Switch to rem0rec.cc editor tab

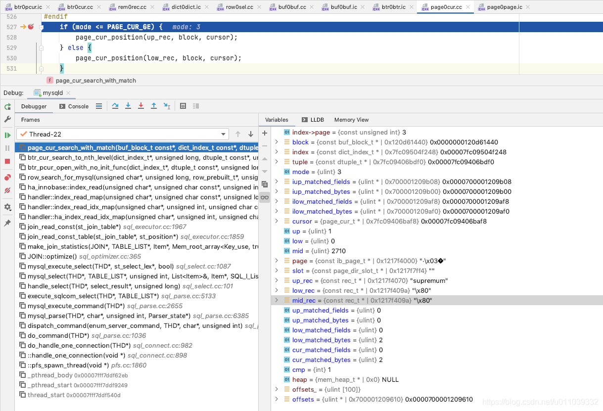click(132, 7)
